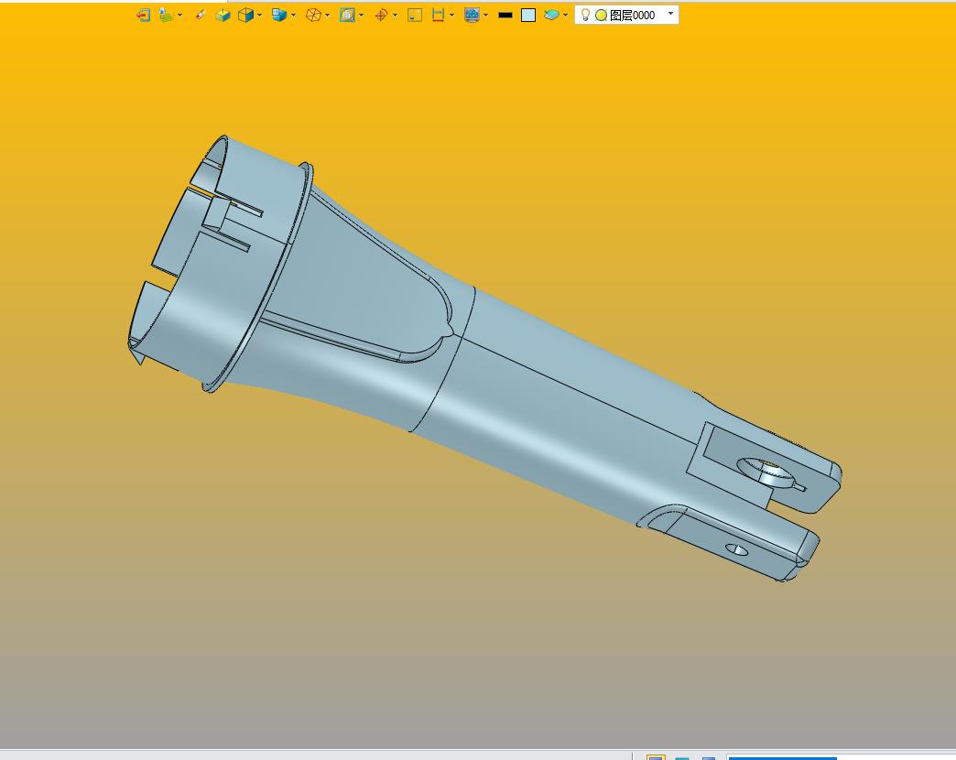Expand the crosshair target dropdown arrow
The width and height of the screenshot is (956, 760).
tap(395, 16)
